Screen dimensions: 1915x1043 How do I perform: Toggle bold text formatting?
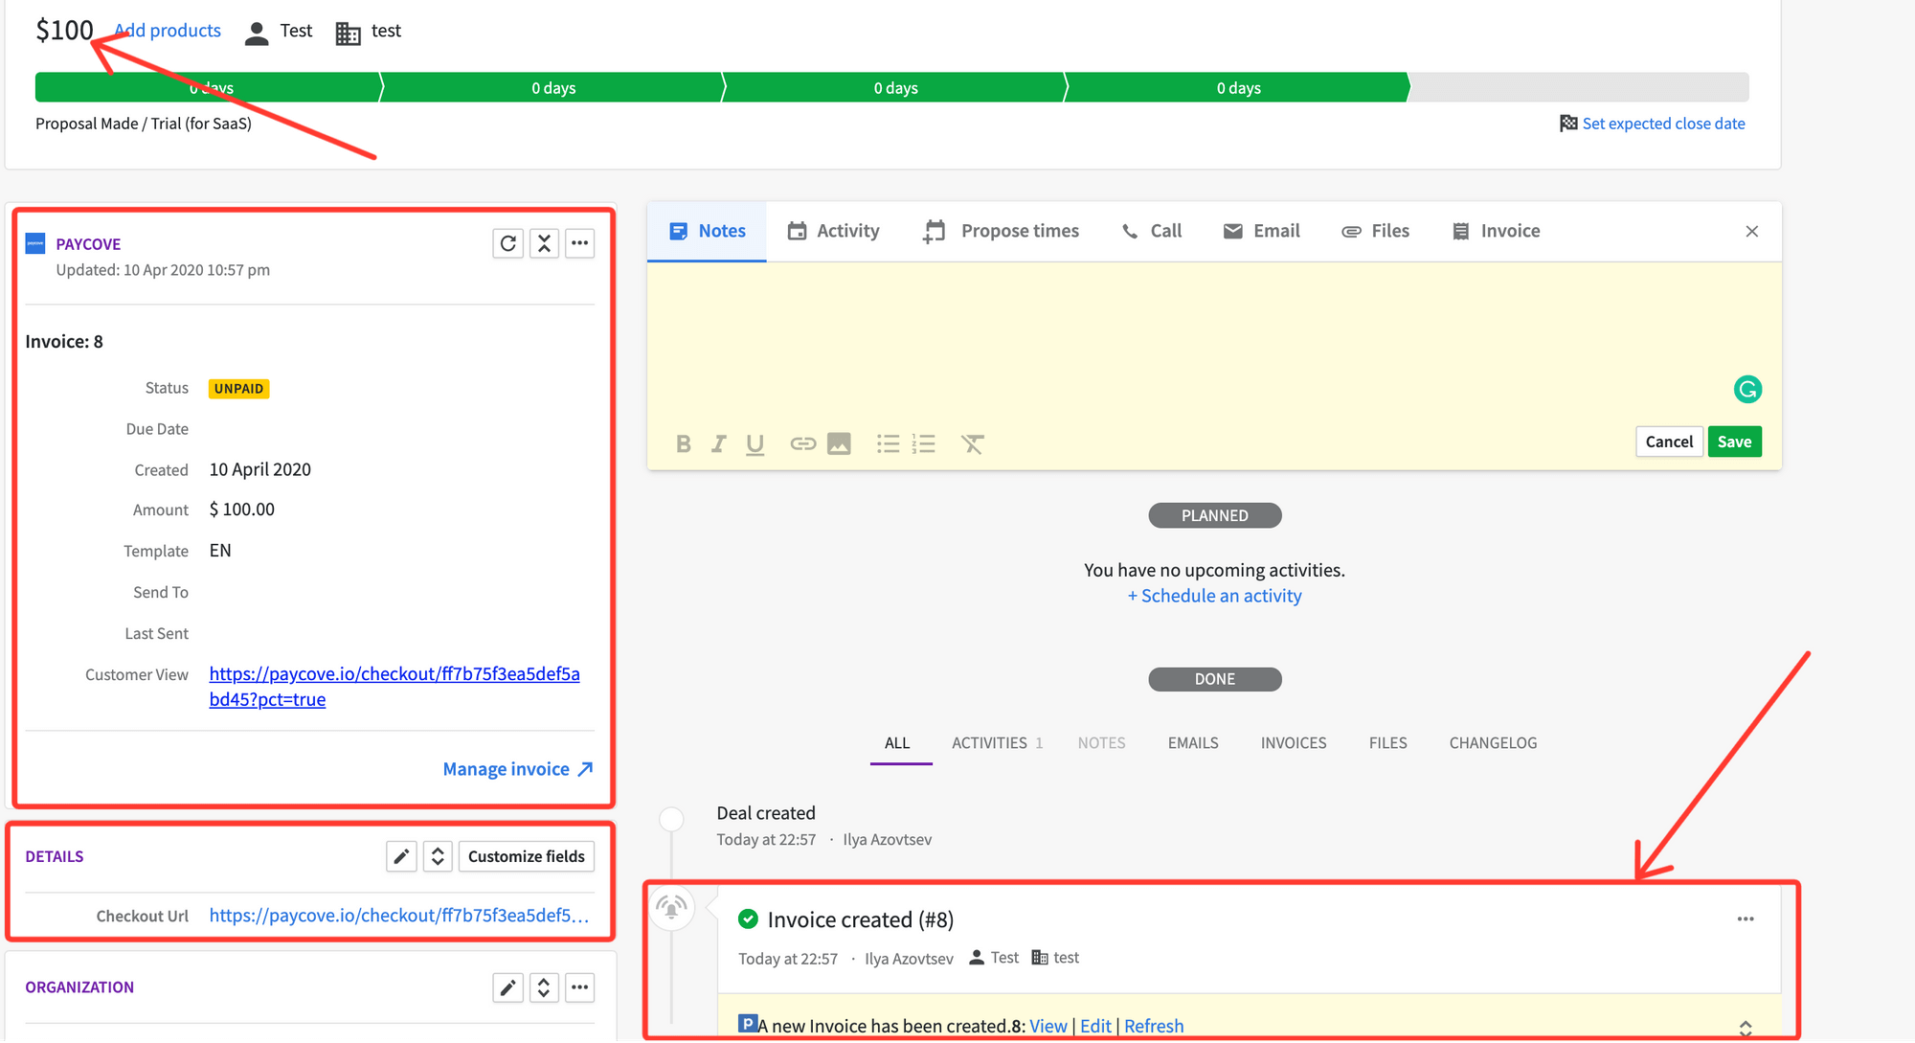(683, 442)
